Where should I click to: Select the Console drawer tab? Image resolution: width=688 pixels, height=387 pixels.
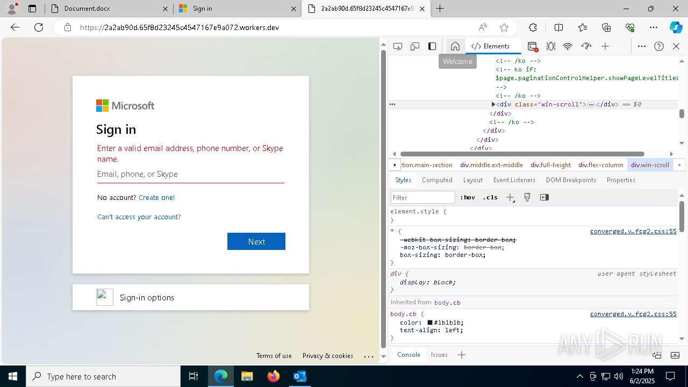[408, 355]
